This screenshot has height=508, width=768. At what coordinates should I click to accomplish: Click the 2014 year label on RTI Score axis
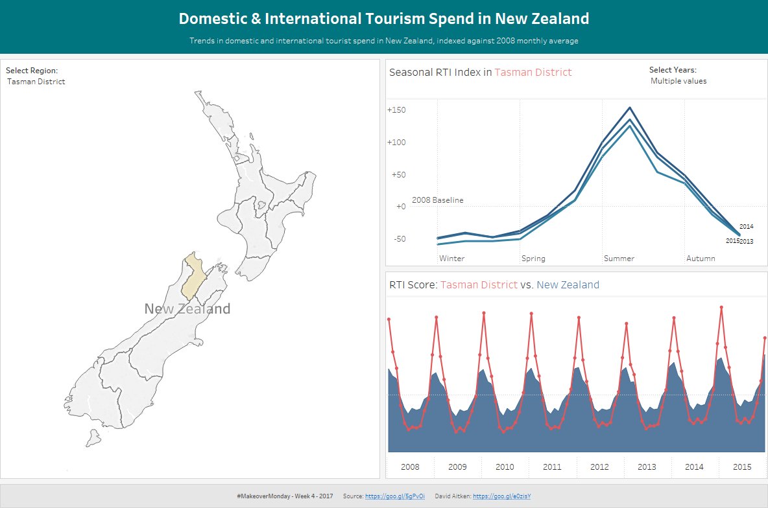694,467
